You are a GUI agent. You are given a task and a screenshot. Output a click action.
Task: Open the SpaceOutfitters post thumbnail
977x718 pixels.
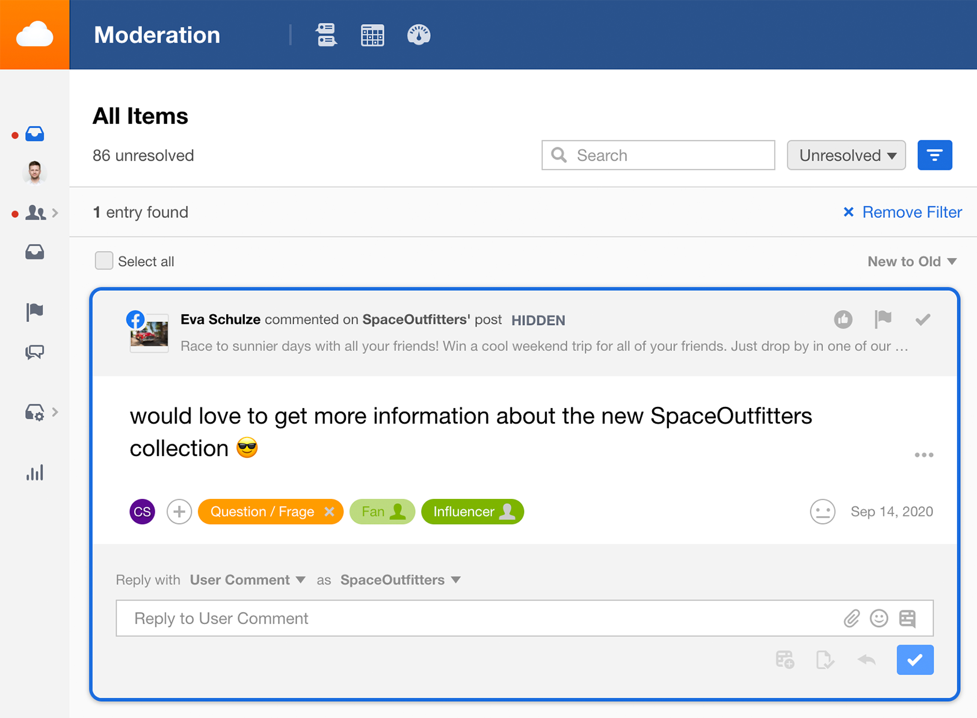[149, 333]
